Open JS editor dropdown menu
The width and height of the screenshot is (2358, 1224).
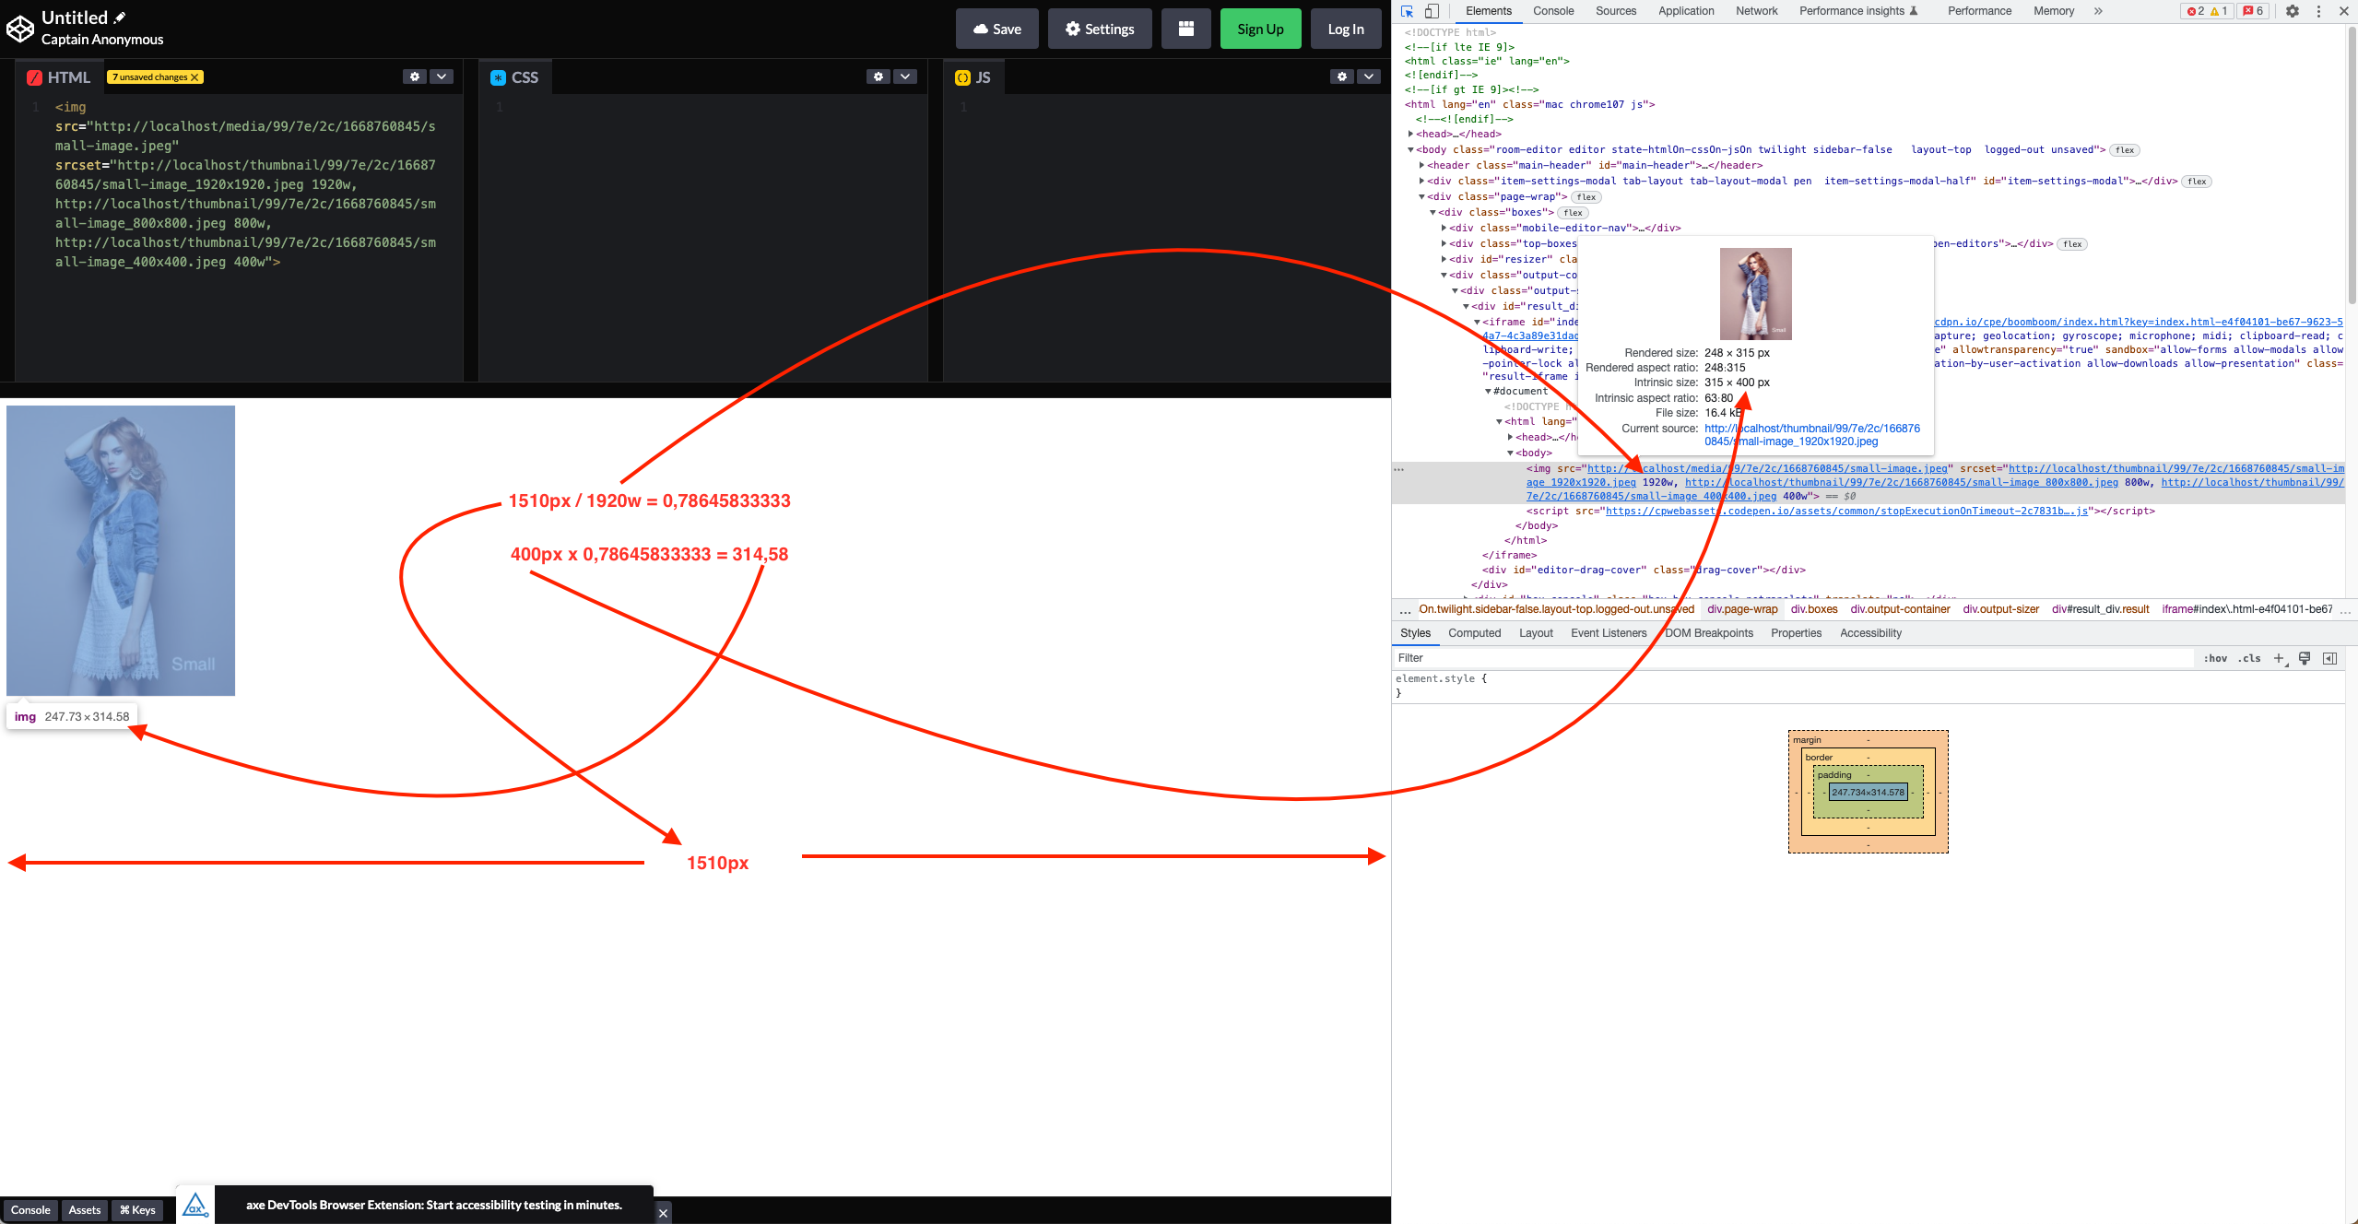pyautogui.click(x=1370, y=76)
